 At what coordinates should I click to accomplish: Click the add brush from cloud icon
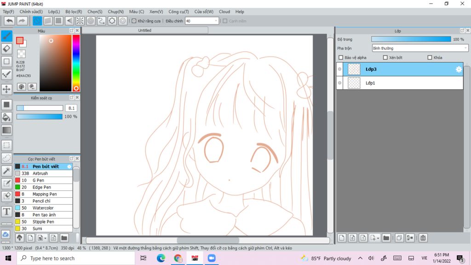19,238
